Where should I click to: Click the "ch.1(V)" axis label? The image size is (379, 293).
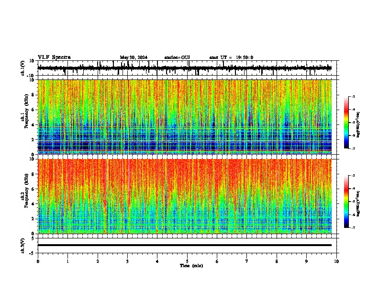click(x=23, y=68)
